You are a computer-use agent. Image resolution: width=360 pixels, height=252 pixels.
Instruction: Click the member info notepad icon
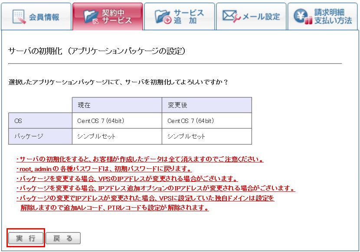[x=19, y=17]
